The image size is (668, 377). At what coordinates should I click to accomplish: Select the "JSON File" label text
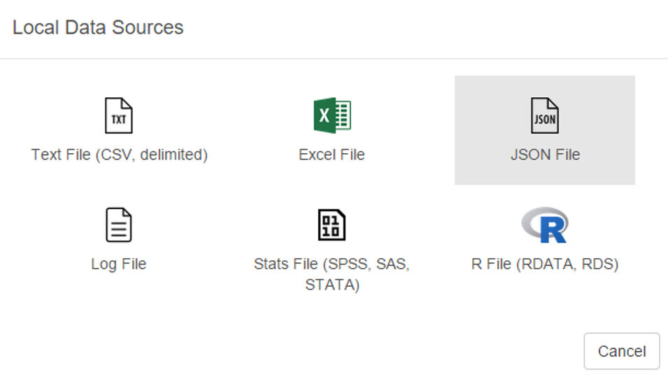pos(545,155)
